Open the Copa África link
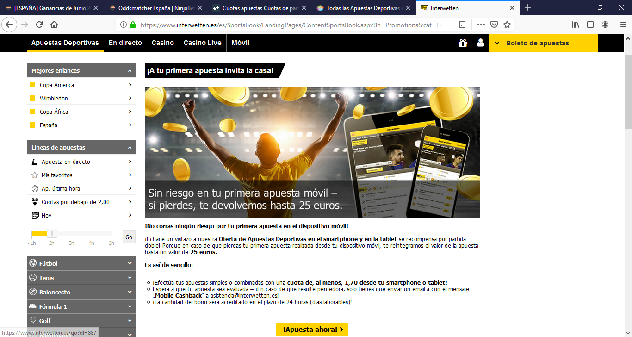Image resolution: width=632 pixels, height=337 pixels. coord(54,112)
